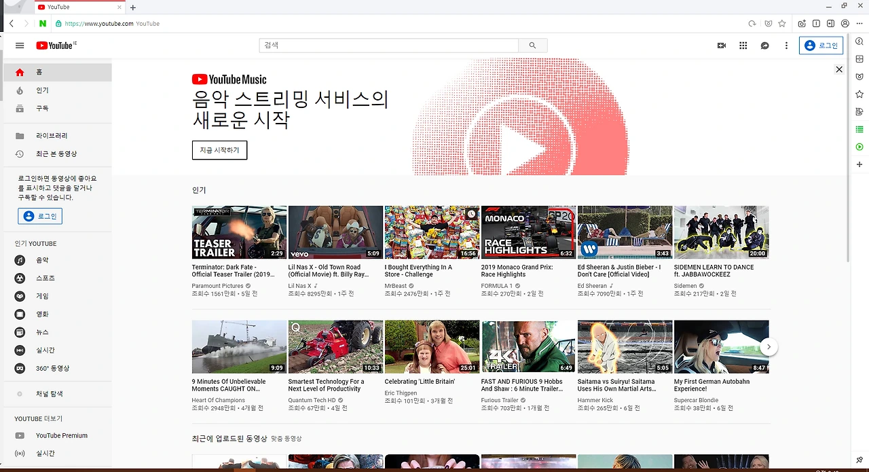Click the side panel green list icon

(859, 129)
